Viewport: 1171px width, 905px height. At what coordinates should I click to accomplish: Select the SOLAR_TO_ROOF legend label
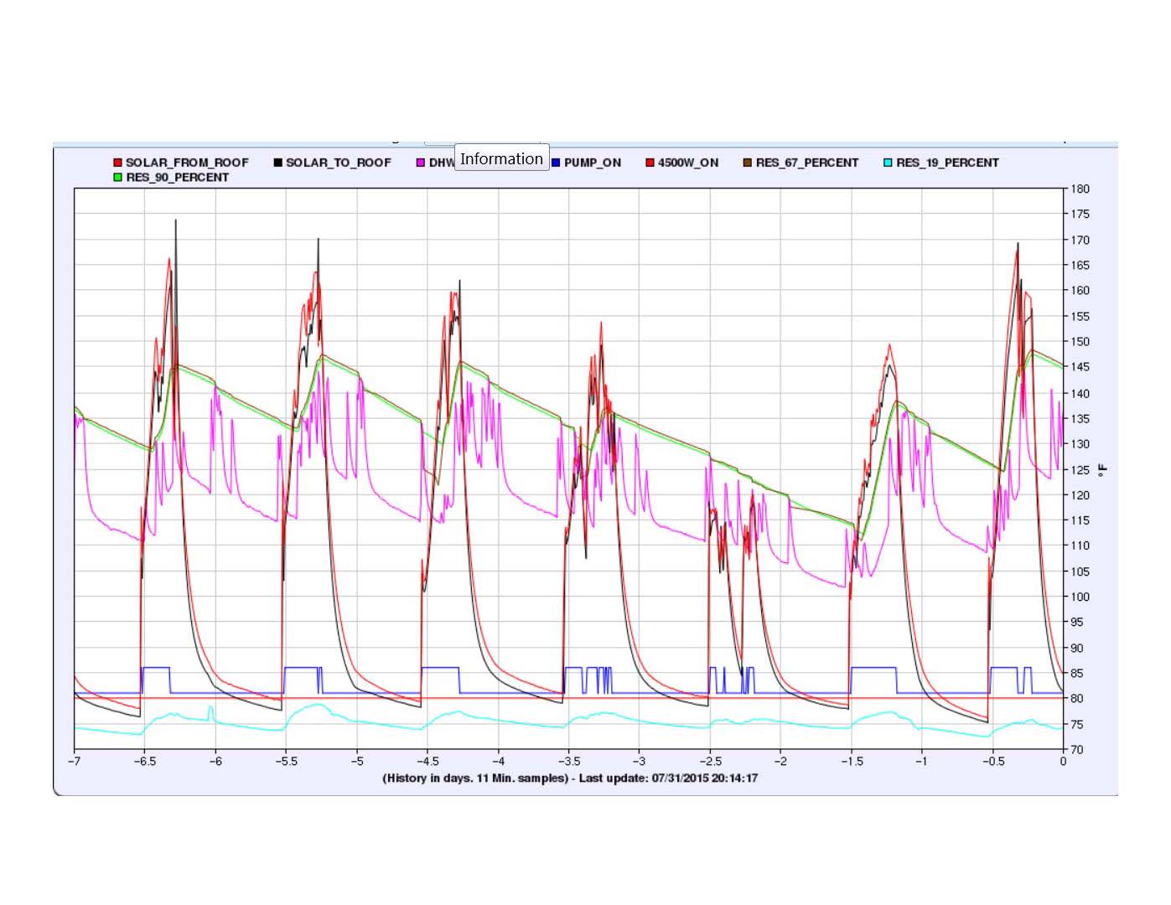(339, 163)
